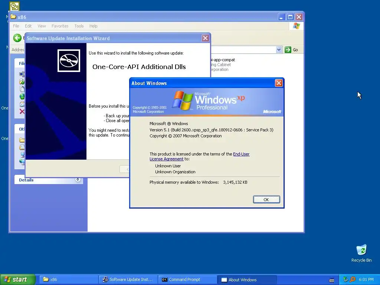Click the Safely Remove Hardware tray icon
The height and width of the screenshot is (285, 380).
click(345, 279)
